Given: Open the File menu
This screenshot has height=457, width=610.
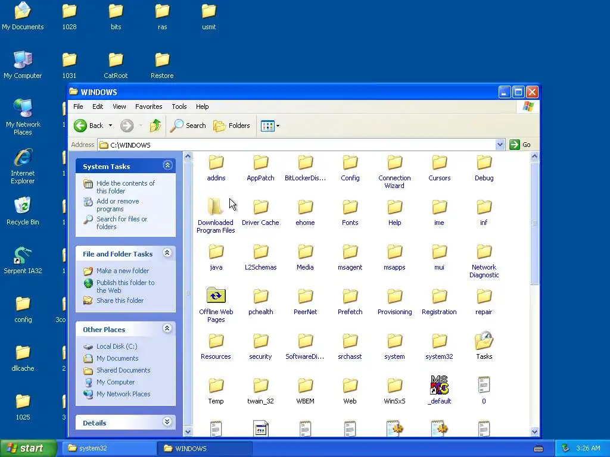Looking at the screenshot, I should (x=78, y=107).
